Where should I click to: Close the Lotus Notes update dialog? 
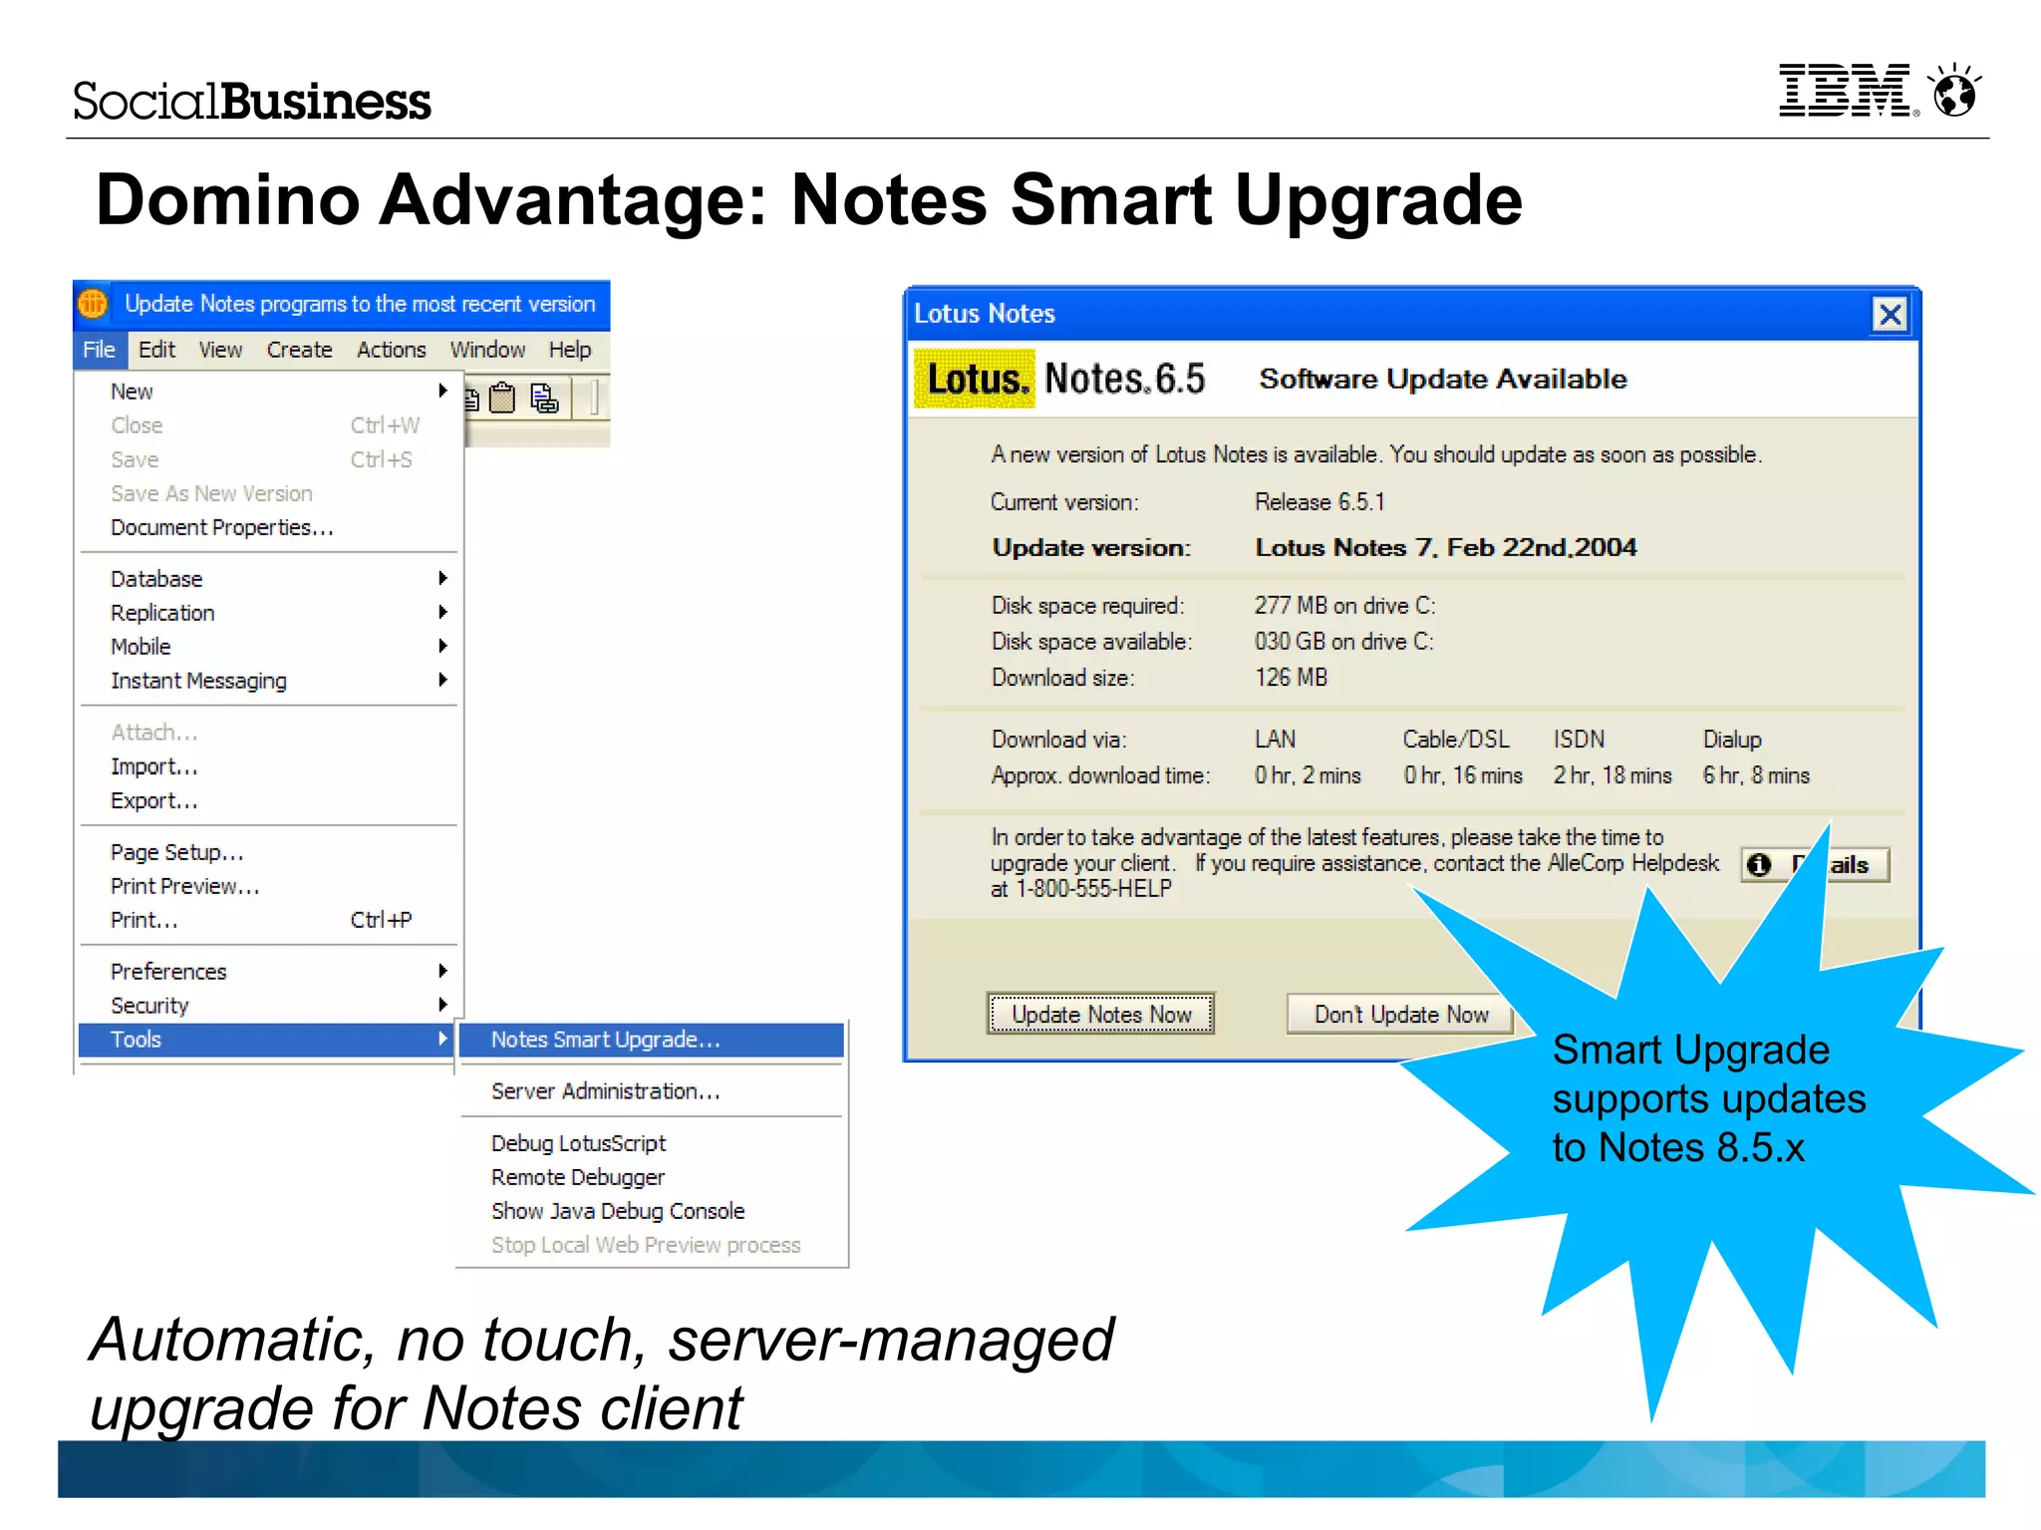[x=1890, y=314]
